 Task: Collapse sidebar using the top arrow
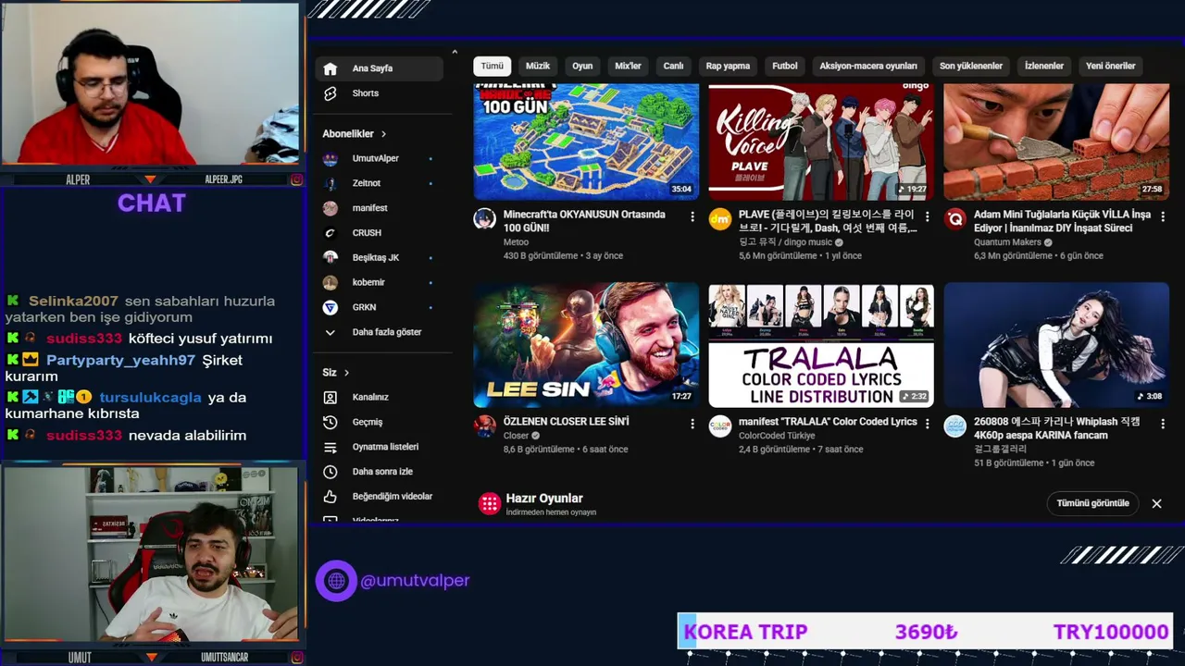click(x=454, y=52)
